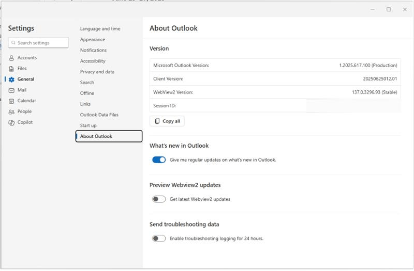Click the WebView2 Version label
Viewport: 414px width, 271px height.
click(x=173, y=92)
